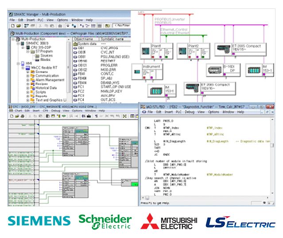The image size is (283, 238).
Task: Click New chart icon in CFC toolbar
Action: [x=12, y=116]
